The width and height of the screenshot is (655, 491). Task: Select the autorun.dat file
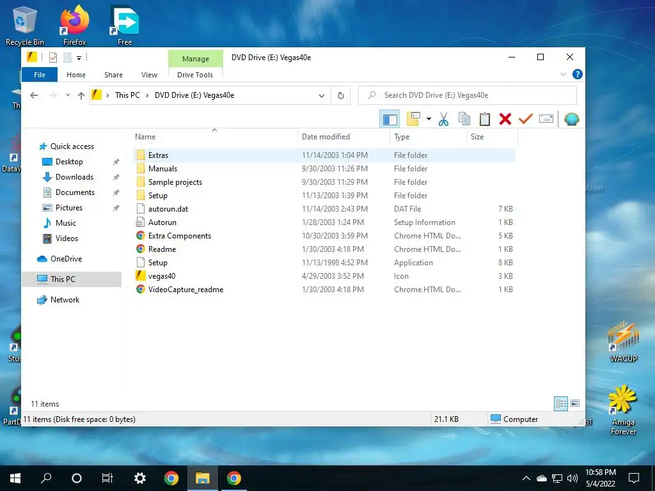324,209
